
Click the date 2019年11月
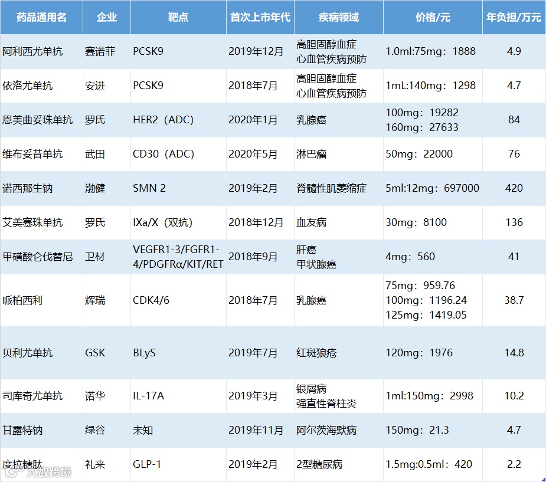tap(256, 430)
